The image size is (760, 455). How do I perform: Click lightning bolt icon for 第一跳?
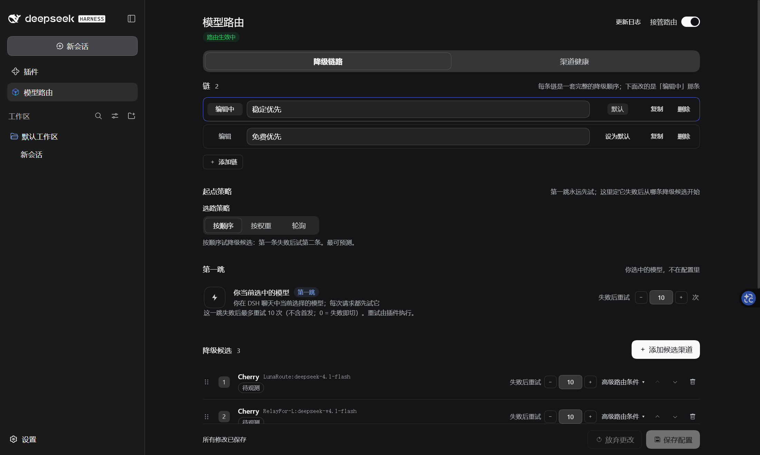[x=215, y=297]
